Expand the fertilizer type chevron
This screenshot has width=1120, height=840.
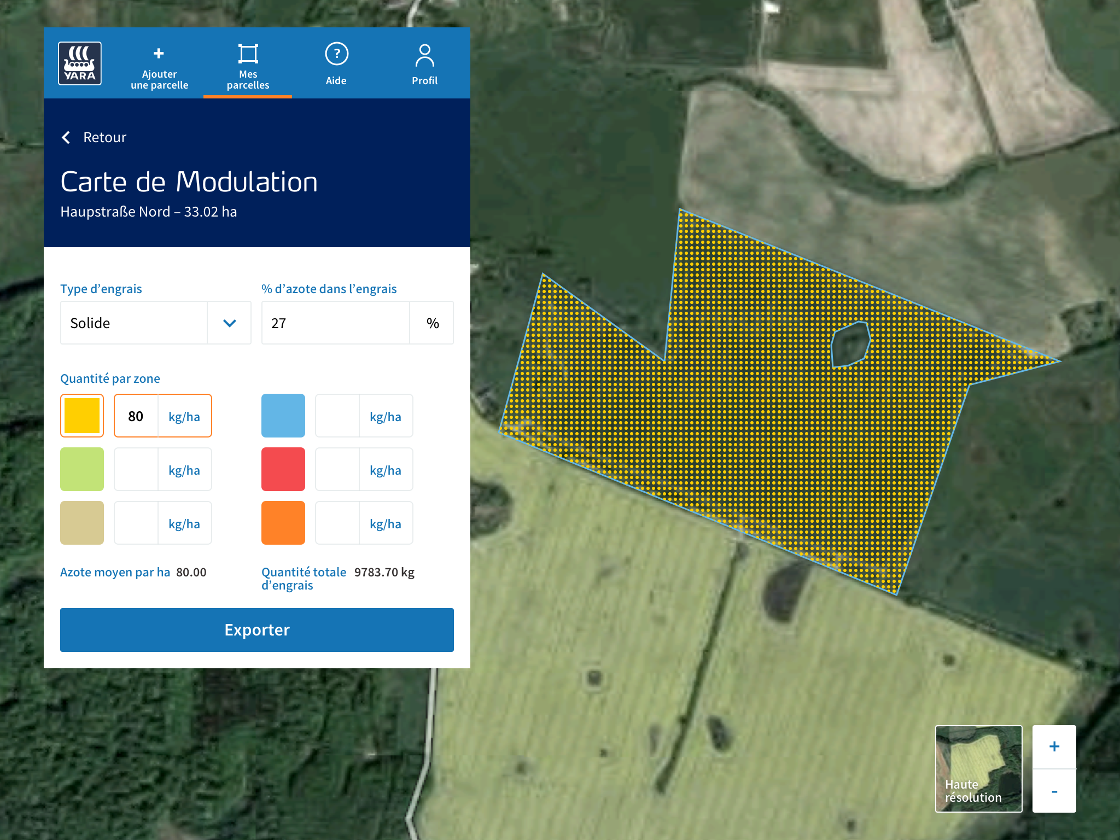(x=228, y=323)
